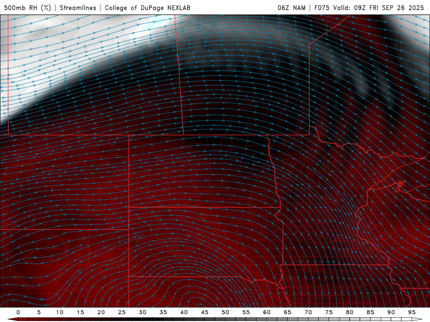The image size is (430, 322).
Task: Click the colorbar label '95'
Action: (x=412, y=312)
